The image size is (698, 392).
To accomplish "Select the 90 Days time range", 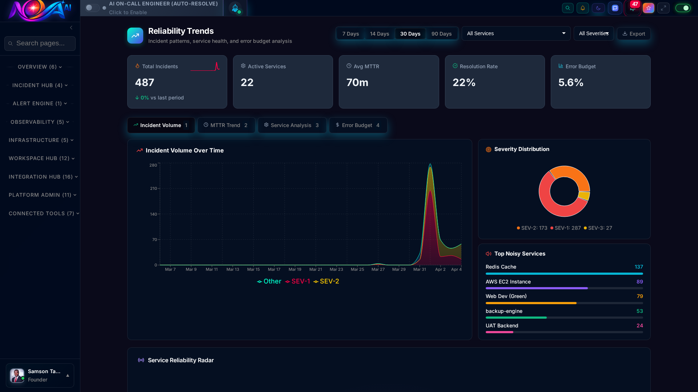I will pos(441,33).
